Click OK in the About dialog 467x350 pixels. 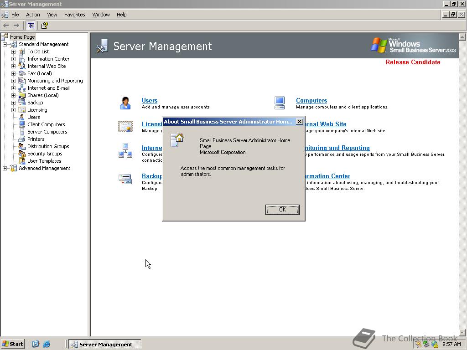pyautogui.click(x=282, y=210)
